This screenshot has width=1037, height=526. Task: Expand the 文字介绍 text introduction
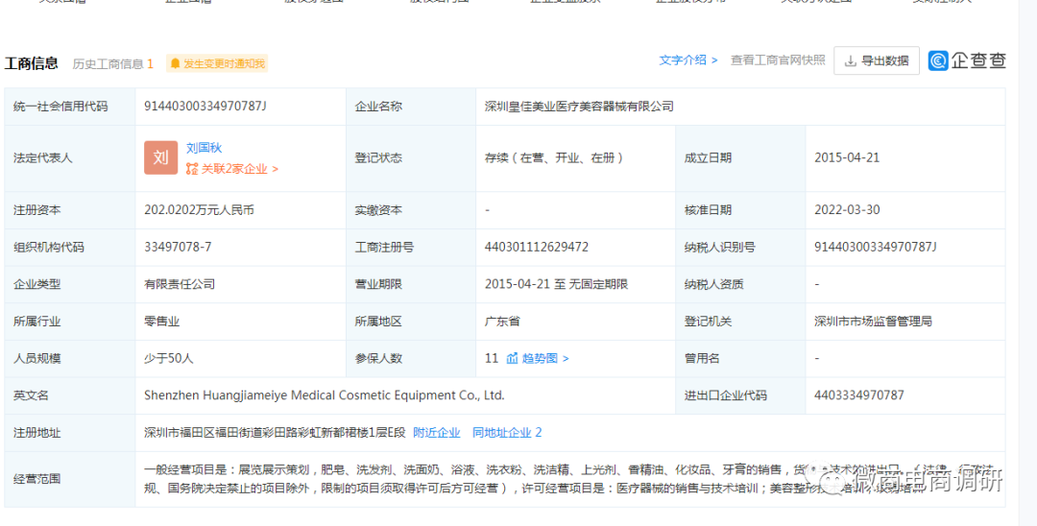(x=688, y=60)
